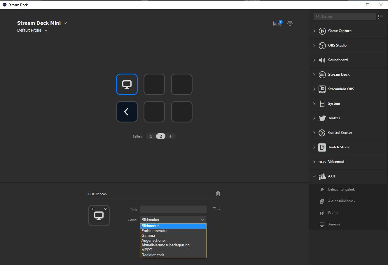The width and height of the screenshot is (388, 265).
Task: Select the Xeneon monitor key on the grid
Action: click(127, 84)
